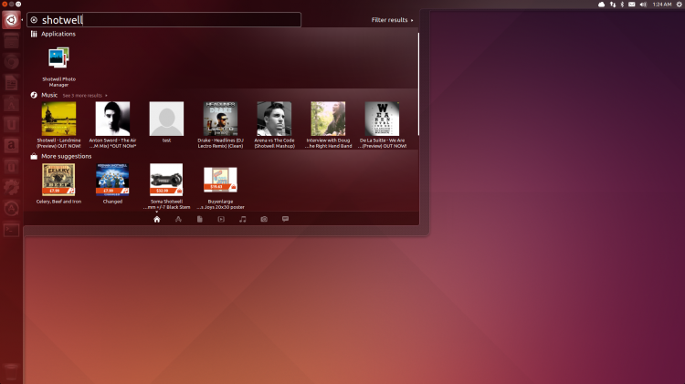Open Drake - Headlines remix result
This screenshot has height=384, width=685.
point(220,125)
